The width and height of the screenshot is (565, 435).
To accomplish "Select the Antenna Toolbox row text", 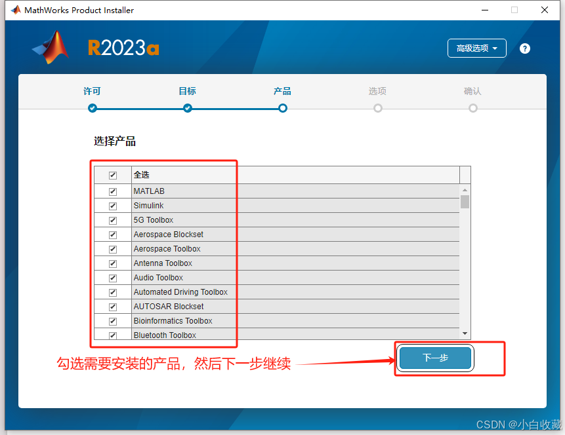I will [163, 263].
